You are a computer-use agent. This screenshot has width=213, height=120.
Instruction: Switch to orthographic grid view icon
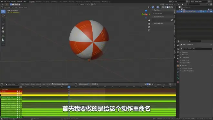click(x=149, y=30)
